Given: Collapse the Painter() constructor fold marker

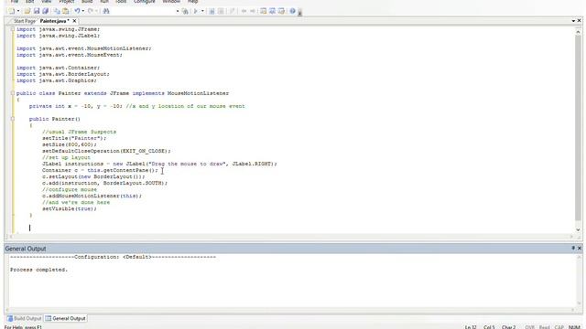Looking at the screenshot, I should click(x=12, y=119).
